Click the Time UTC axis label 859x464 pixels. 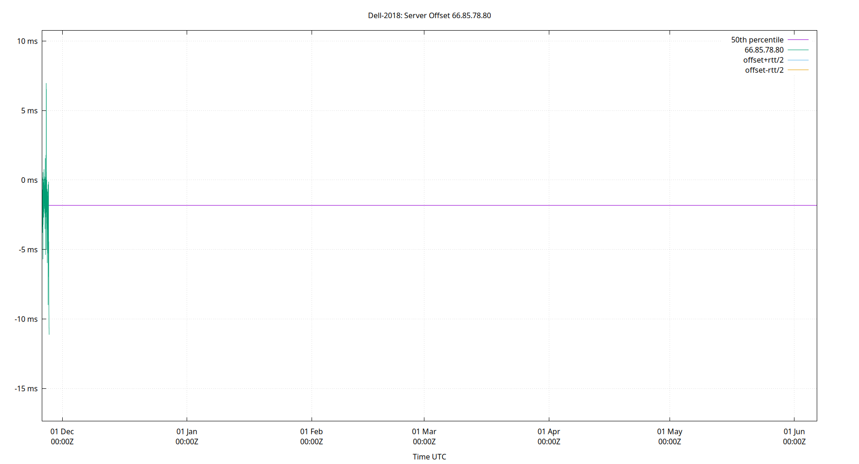429,457
